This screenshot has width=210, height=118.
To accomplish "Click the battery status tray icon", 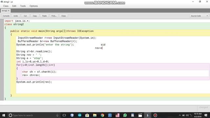I will [x=184, y=115].
